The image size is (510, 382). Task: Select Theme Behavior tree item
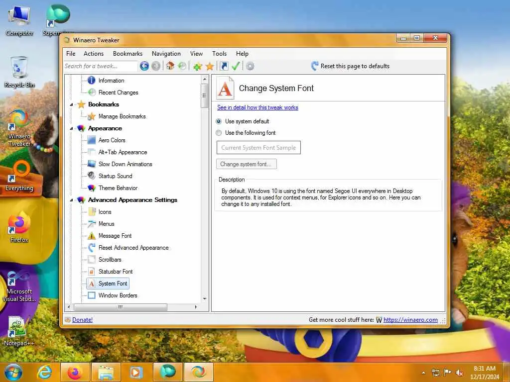pos(118,188)
